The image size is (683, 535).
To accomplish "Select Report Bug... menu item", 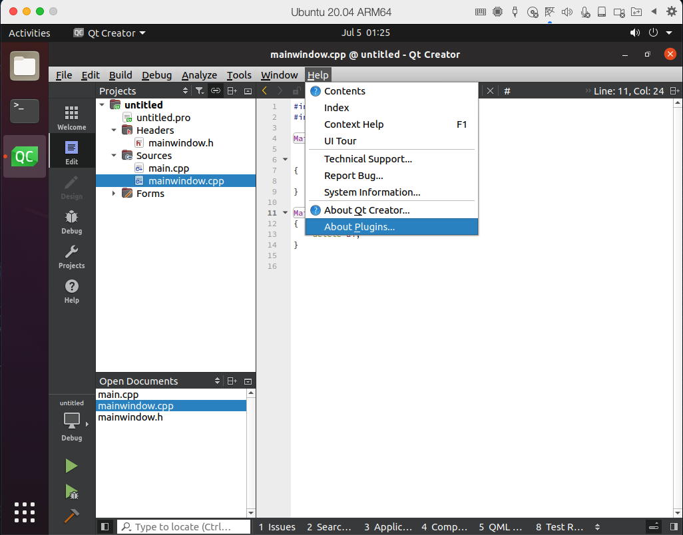I will tap(391, 176).
